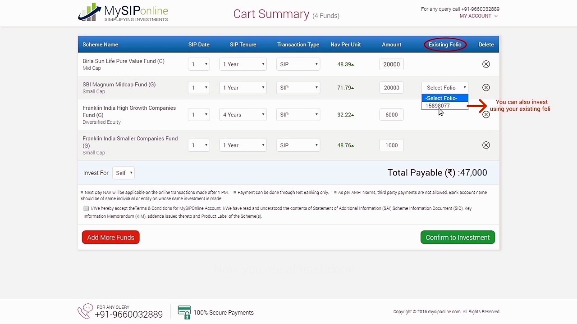Viewport: 577px width, 324px height.
Task: Edit amount 20000 for Birla Sun Life
Action: [x=391, y=64]
